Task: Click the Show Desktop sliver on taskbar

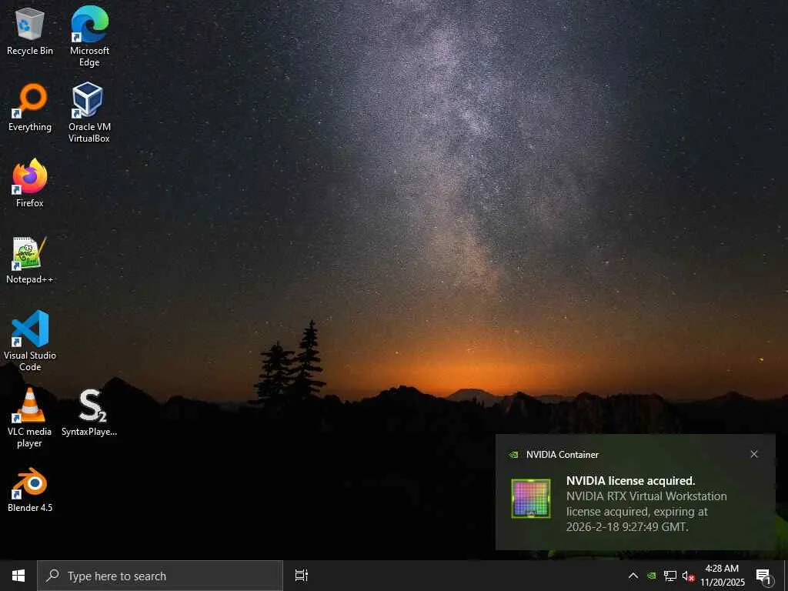Action: pos(786,576)
